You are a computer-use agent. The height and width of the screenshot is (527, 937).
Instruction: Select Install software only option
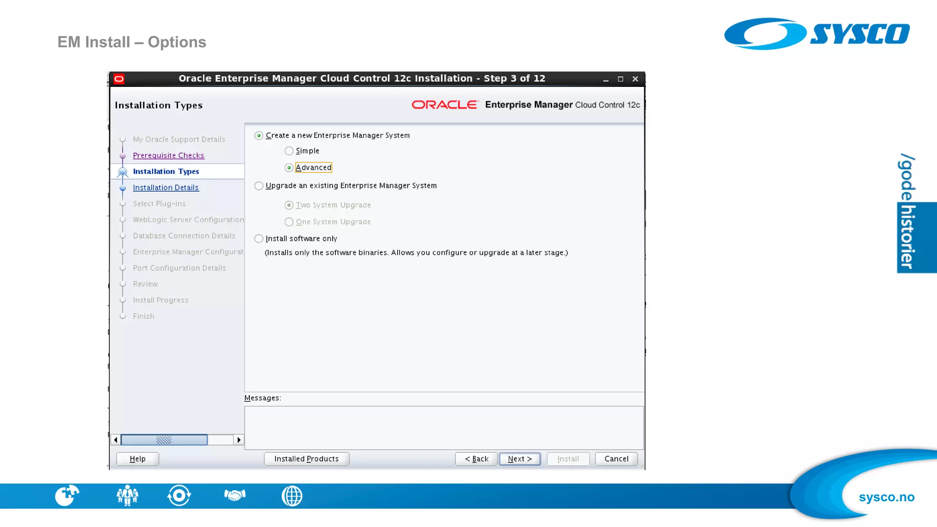(259, 239)
